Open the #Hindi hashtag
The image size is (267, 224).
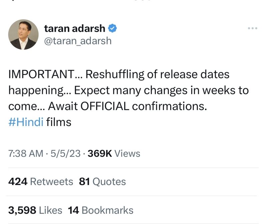tap(26, 122)
